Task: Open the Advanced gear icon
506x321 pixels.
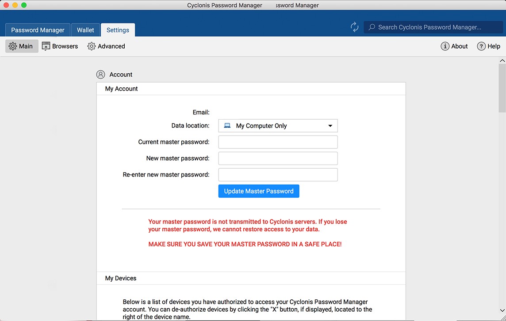Action: (x=92, y=46)
